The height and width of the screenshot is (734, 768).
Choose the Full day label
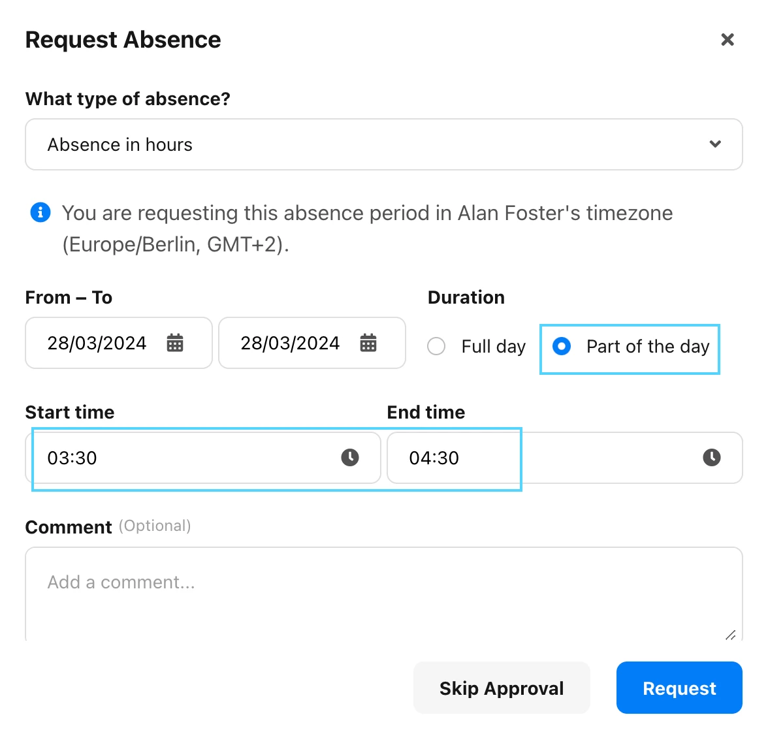(493, 347)
